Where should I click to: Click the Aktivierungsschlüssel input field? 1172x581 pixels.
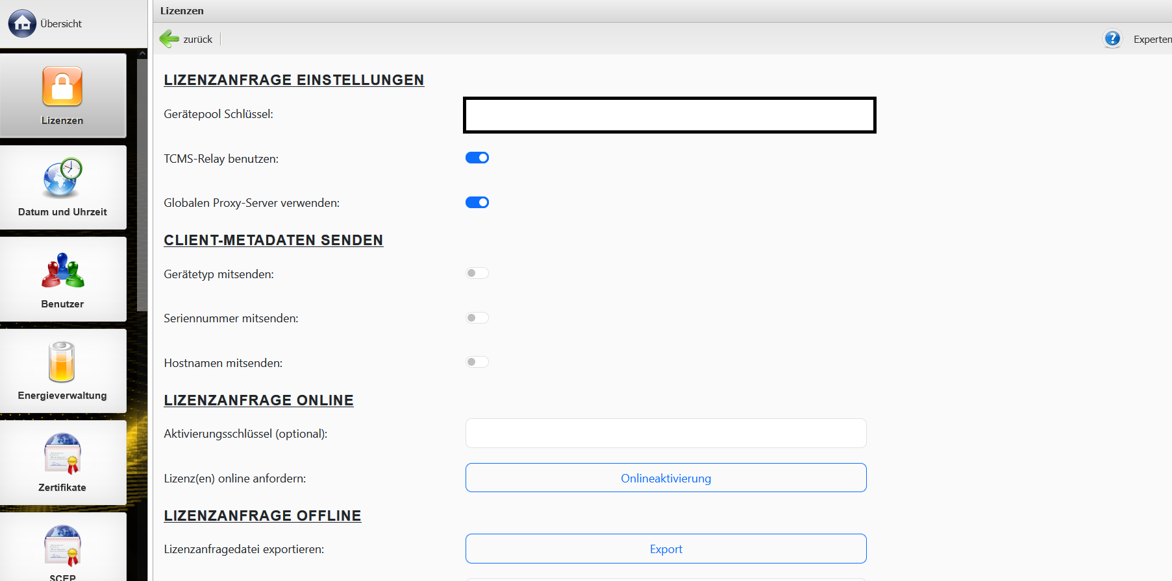pyautogui.click(x=666, y=433)
